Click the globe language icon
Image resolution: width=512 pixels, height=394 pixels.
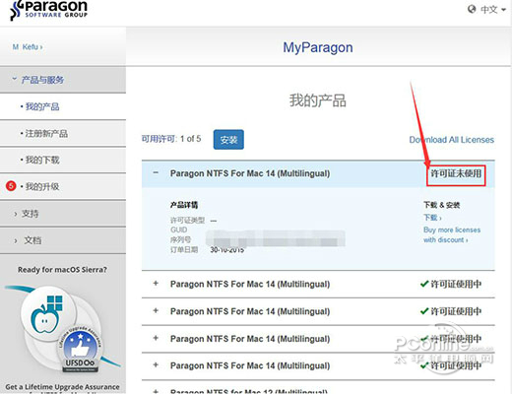point(472,9)
